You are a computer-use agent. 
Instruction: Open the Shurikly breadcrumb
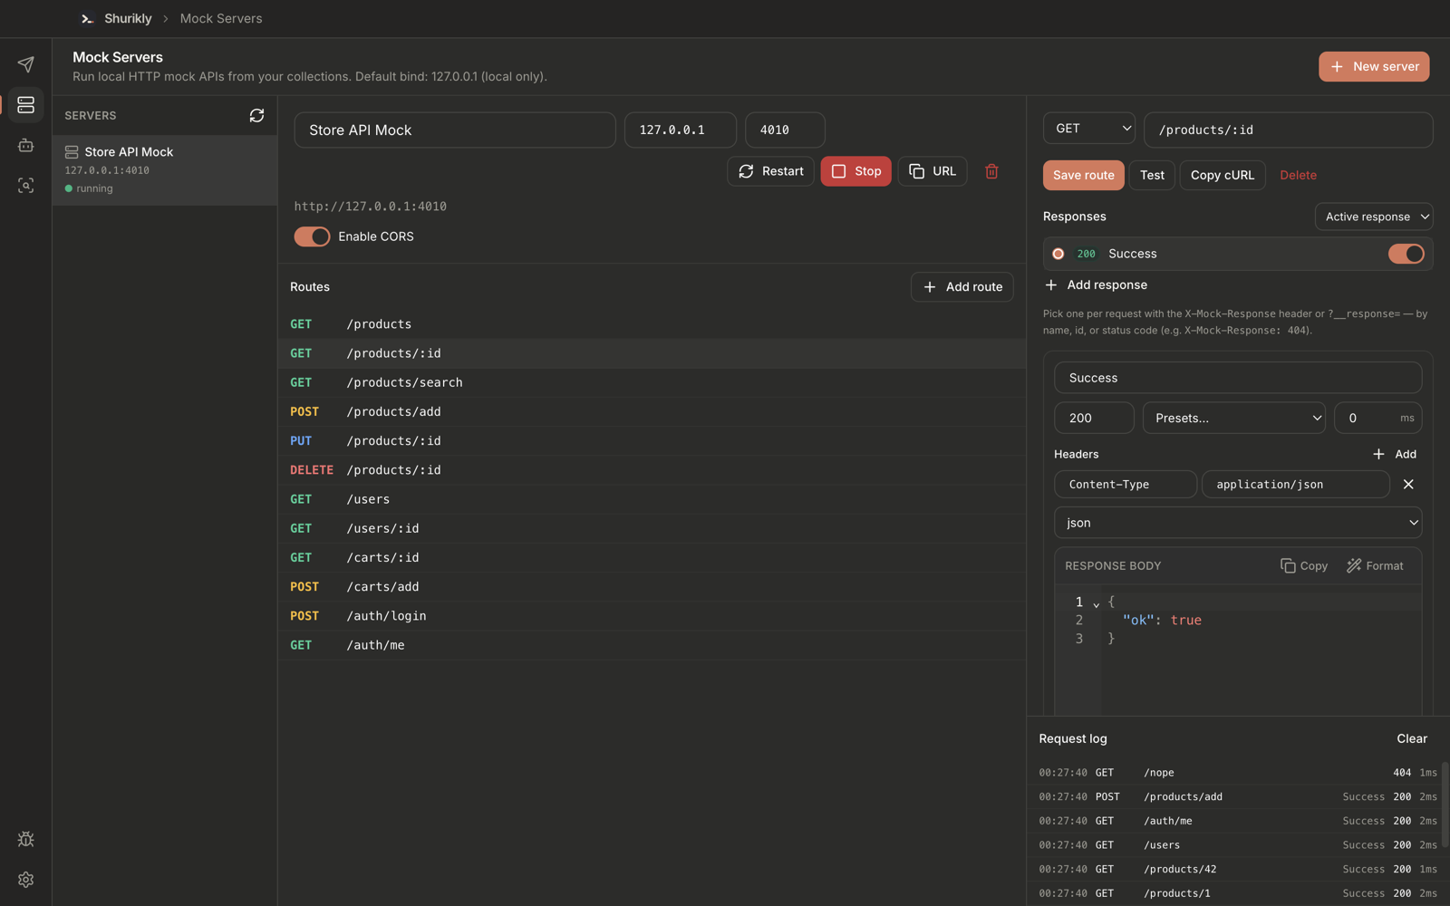128,18
